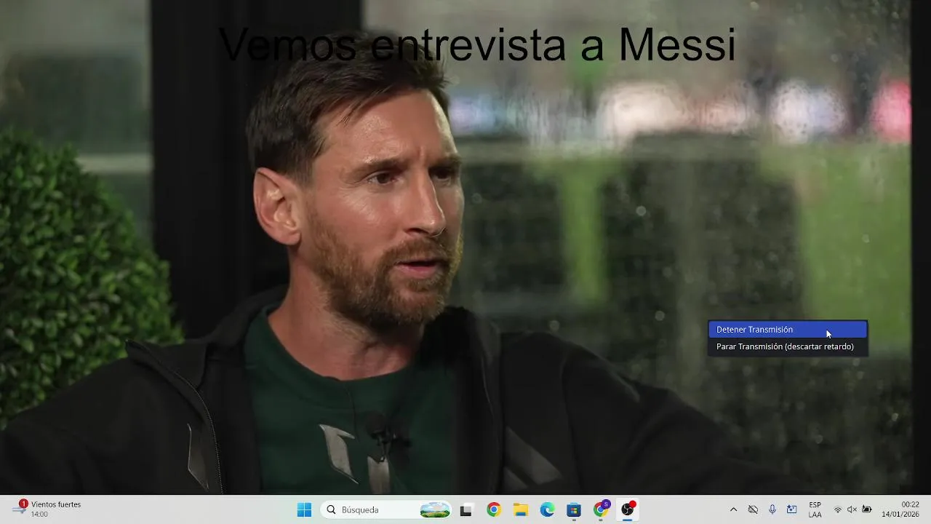Image resolution: width=931 pixels, height=524 pixels.
Task: Select Detener Transmisión in the context menu
Action: [x=788, y=330]
